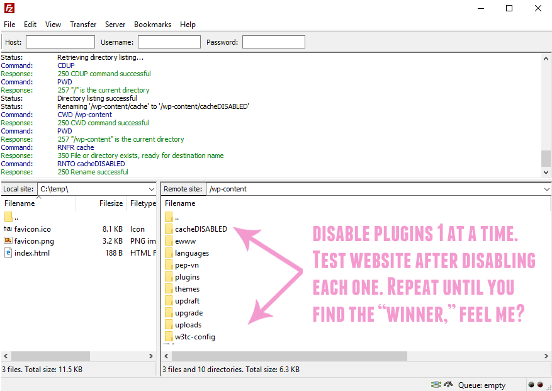Screen dimensions: 552x391
Task: Select the pep-vn folder icon
Action: click(x=169, y=265)
